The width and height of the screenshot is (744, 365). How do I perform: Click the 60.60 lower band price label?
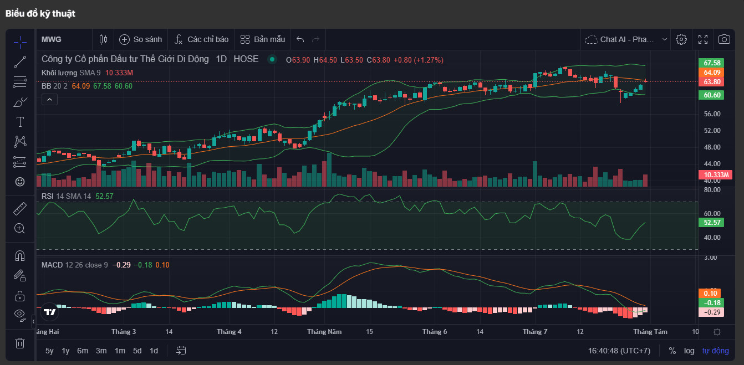tap(712, 95)
